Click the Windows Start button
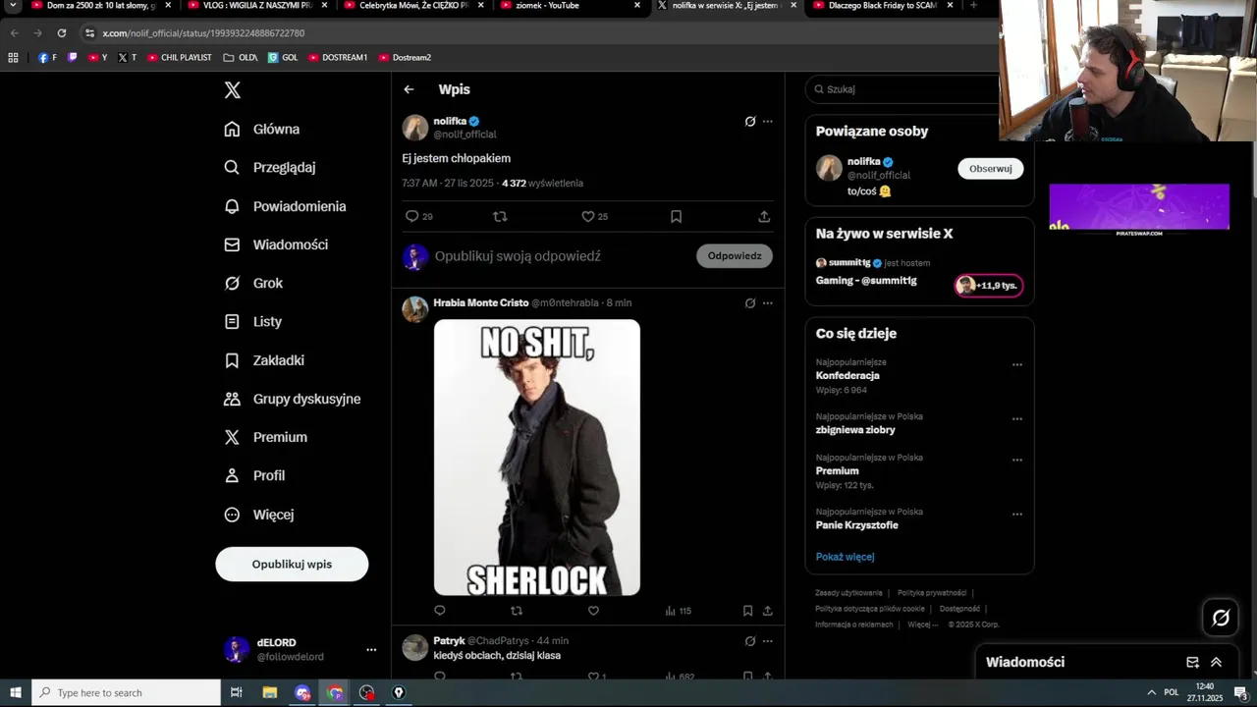1257x707 pixels. 16,692
